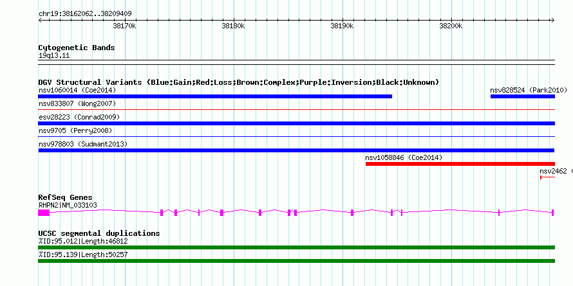
Task: Open the RHPN2|NM_033103 gene label
Action: tap(68, 206)
